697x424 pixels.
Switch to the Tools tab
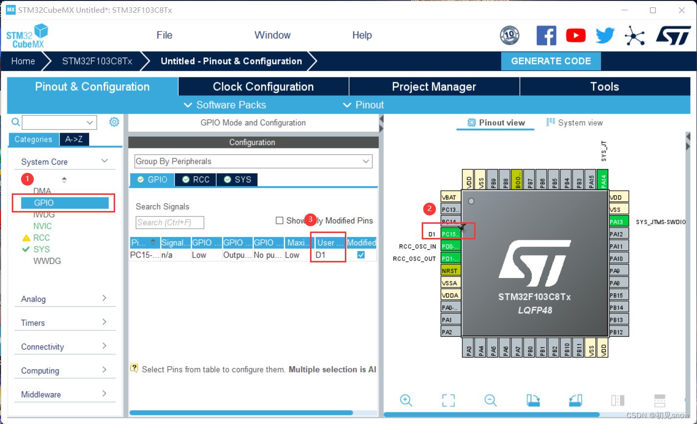604,87
